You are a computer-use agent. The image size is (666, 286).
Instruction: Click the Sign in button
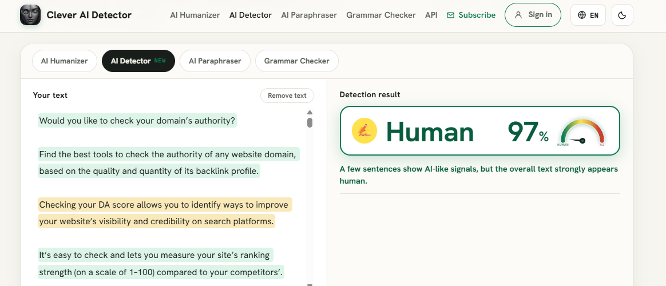coord(533,15)
